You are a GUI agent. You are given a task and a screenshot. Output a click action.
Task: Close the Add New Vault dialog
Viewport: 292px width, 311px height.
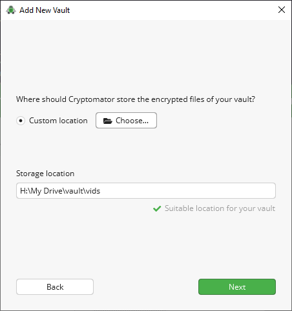282,10
